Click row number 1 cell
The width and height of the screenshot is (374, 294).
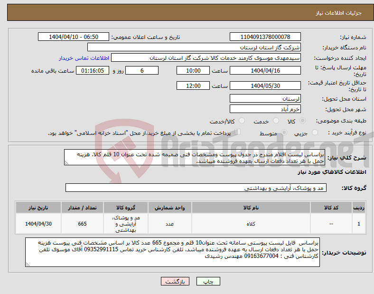click(359, 224)
